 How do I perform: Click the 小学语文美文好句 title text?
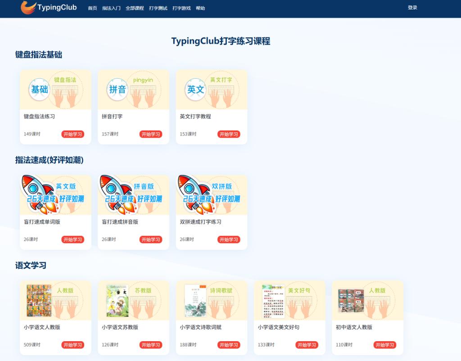[x=278, y=327]
